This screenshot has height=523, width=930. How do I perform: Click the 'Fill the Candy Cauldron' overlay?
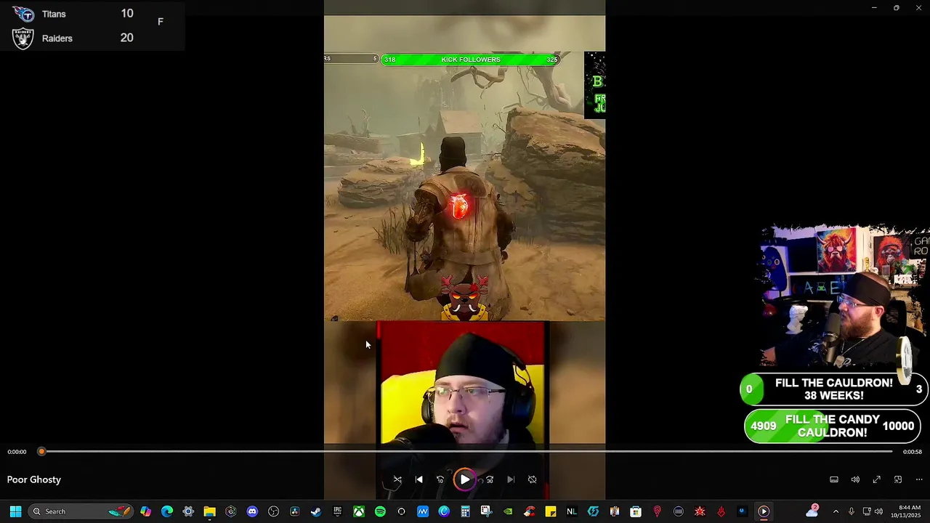tap(832, 426)
